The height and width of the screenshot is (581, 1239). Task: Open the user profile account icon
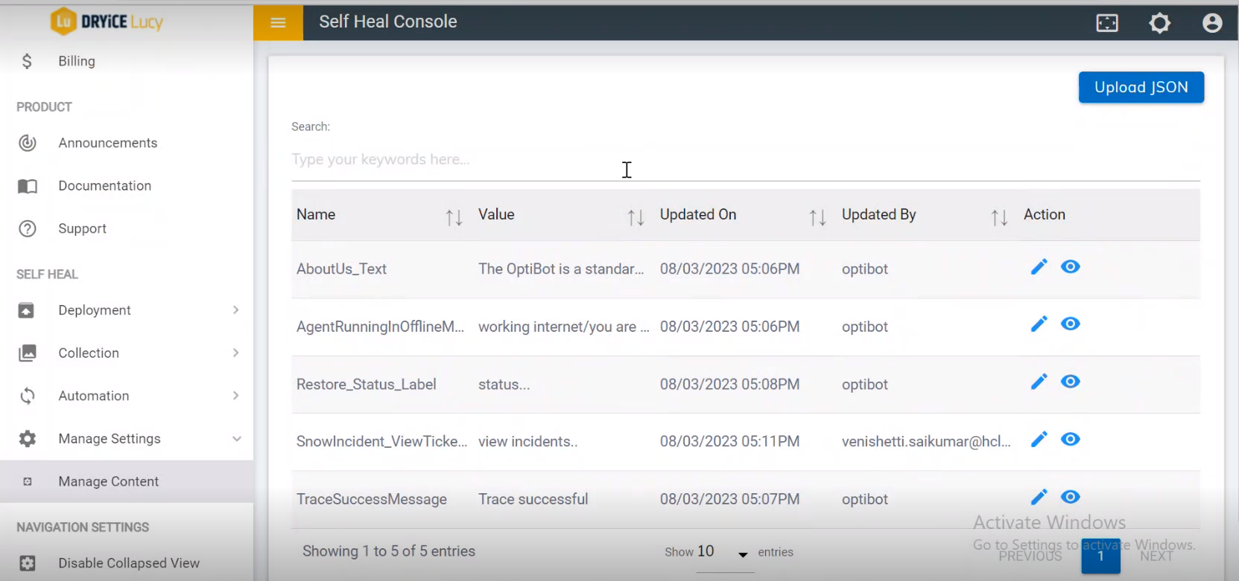click(1212, 23)
